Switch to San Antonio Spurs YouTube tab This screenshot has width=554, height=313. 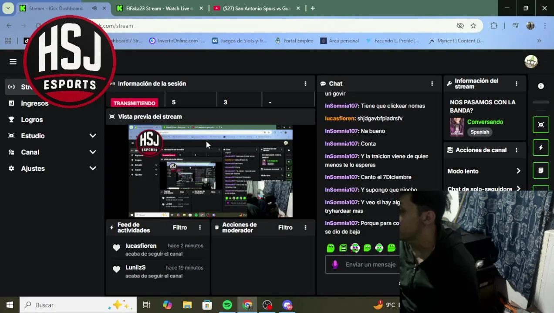pos(257,8)
